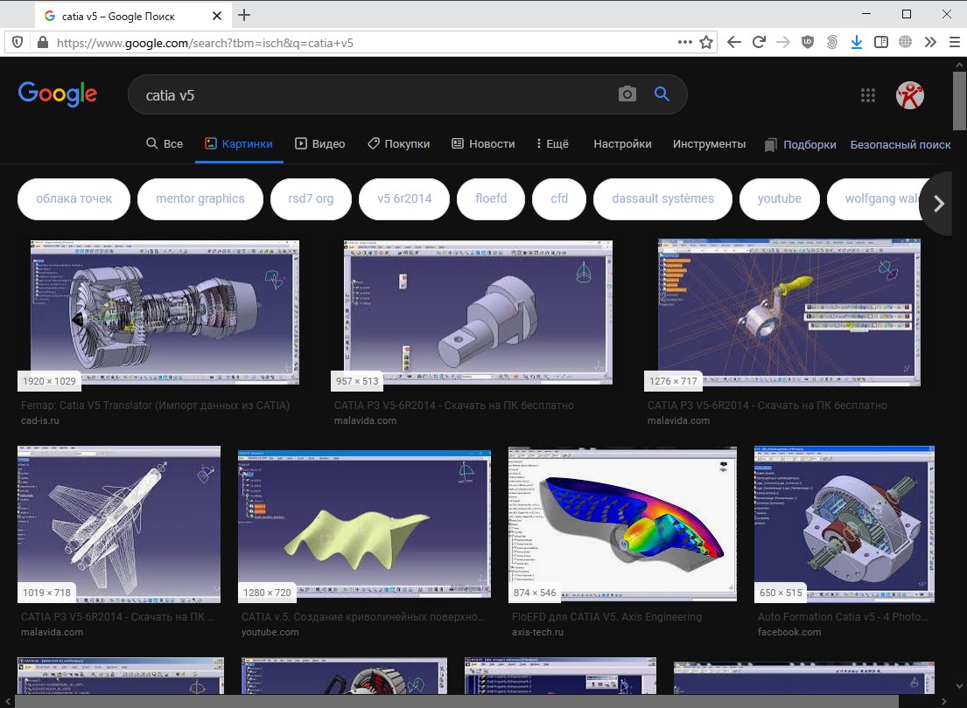Switch to Покупки results

coord(398,143)
